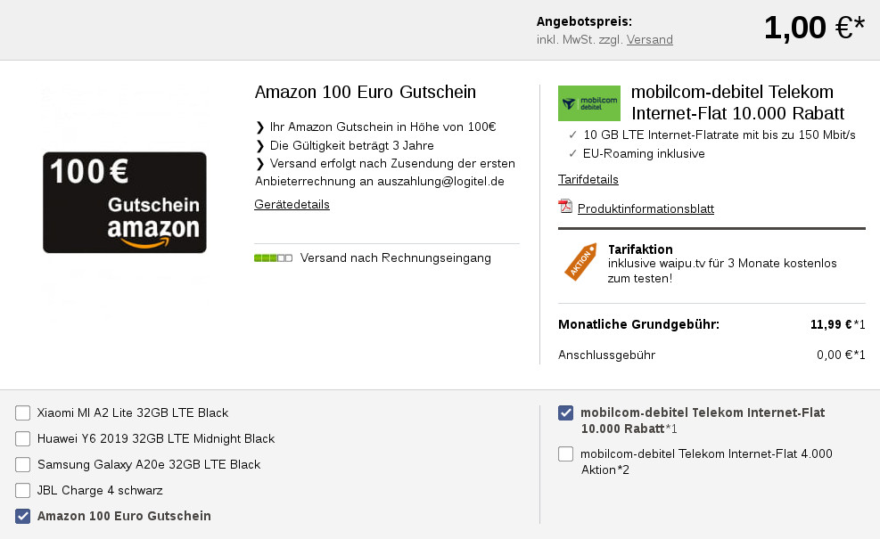Expand the chevron before Versand erfolgt
This screenshot has width=880, height=539.
coord(259,165)
